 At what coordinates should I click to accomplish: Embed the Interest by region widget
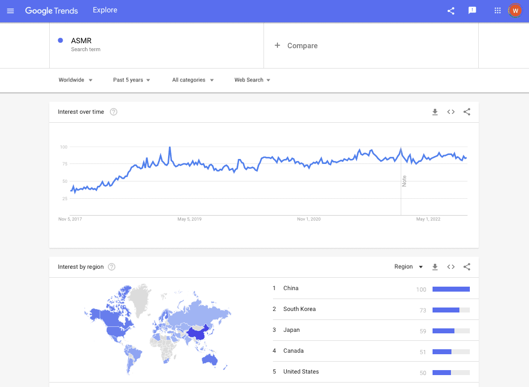451,267
